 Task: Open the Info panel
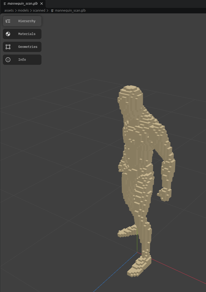[22, 60]
